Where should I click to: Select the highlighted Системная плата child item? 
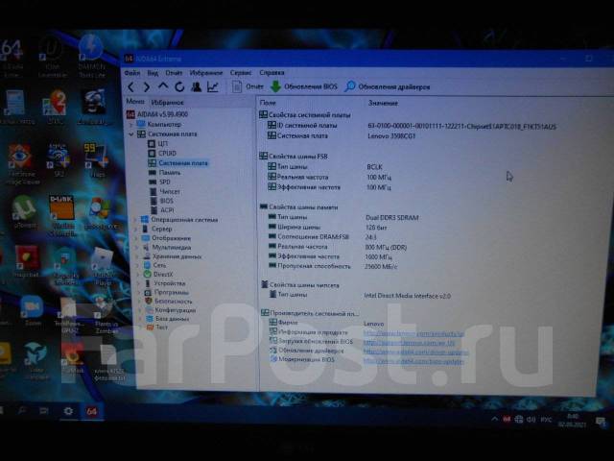point(178,163)
